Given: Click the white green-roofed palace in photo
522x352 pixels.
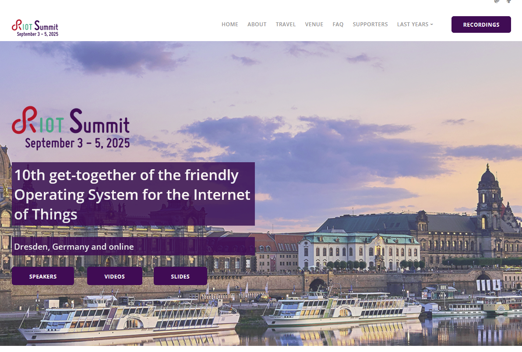Looking at the screenshot, I should (x=359, y=251).
